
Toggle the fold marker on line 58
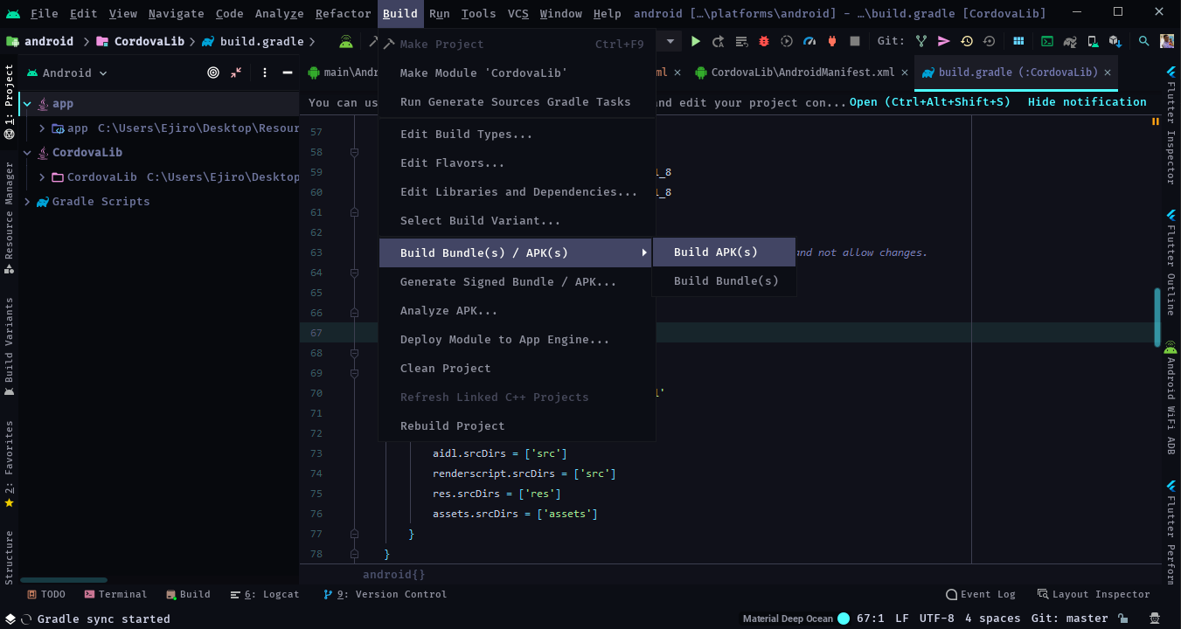pos(354,152)
